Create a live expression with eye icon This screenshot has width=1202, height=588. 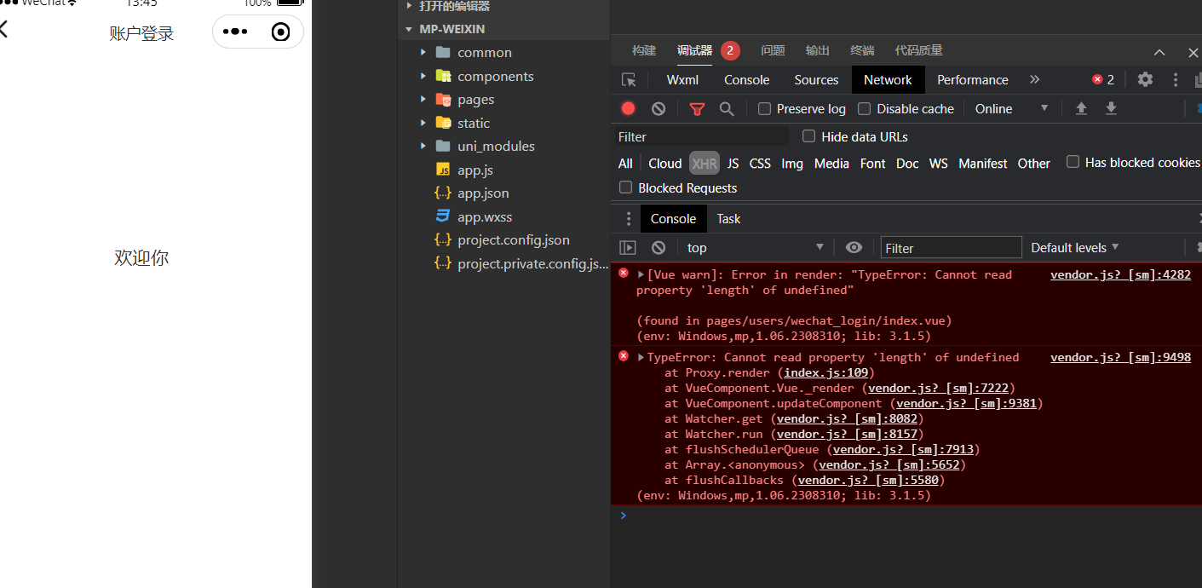coord(854,248)
